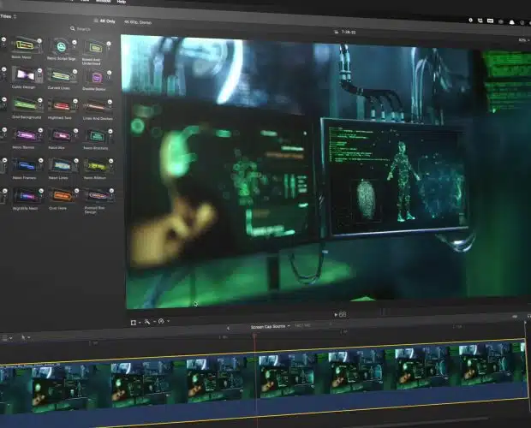
Task: Select the Nightlife Neon title
Action: (x=27, y=195)
